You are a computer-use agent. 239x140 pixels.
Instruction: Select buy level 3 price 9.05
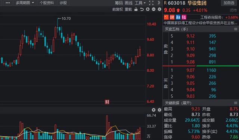(190, 83)
